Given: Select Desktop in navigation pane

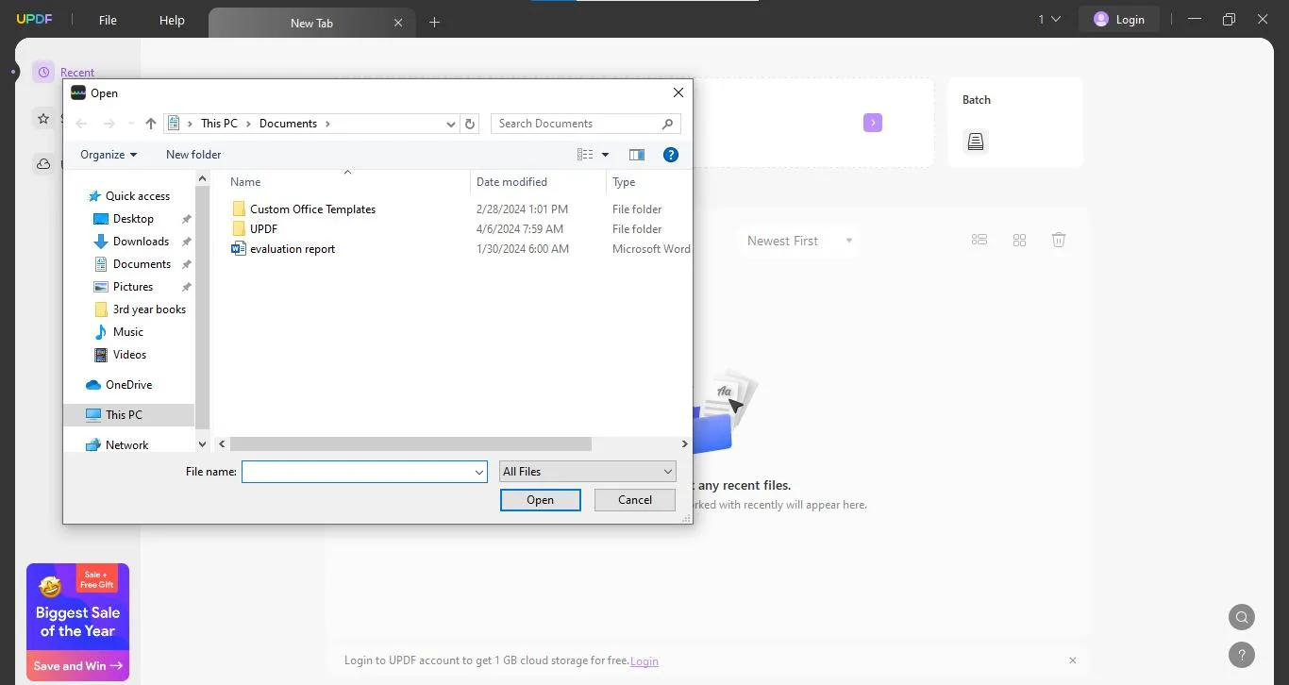Looking at the screenshot, I should [133, 219].
